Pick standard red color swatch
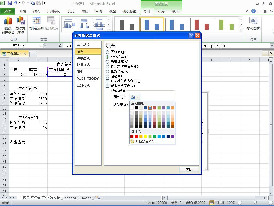This screenshot has height=206, width=274. tap(136, 136)
